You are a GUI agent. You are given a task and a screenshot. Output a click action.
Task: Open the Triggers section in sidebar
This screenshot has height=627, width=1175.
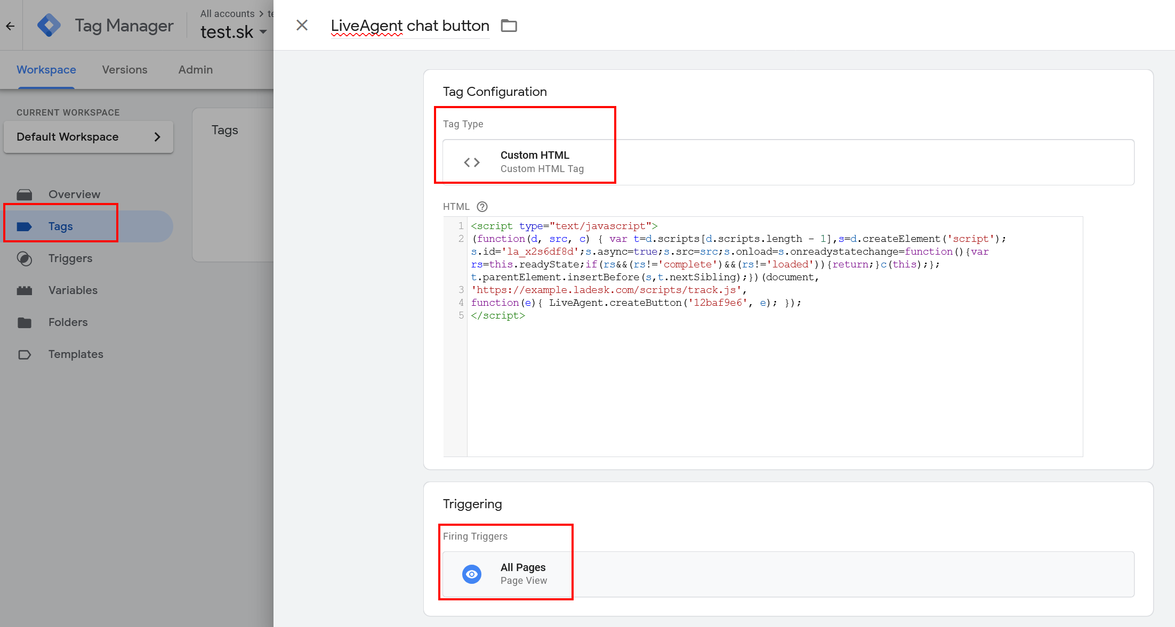70,258
